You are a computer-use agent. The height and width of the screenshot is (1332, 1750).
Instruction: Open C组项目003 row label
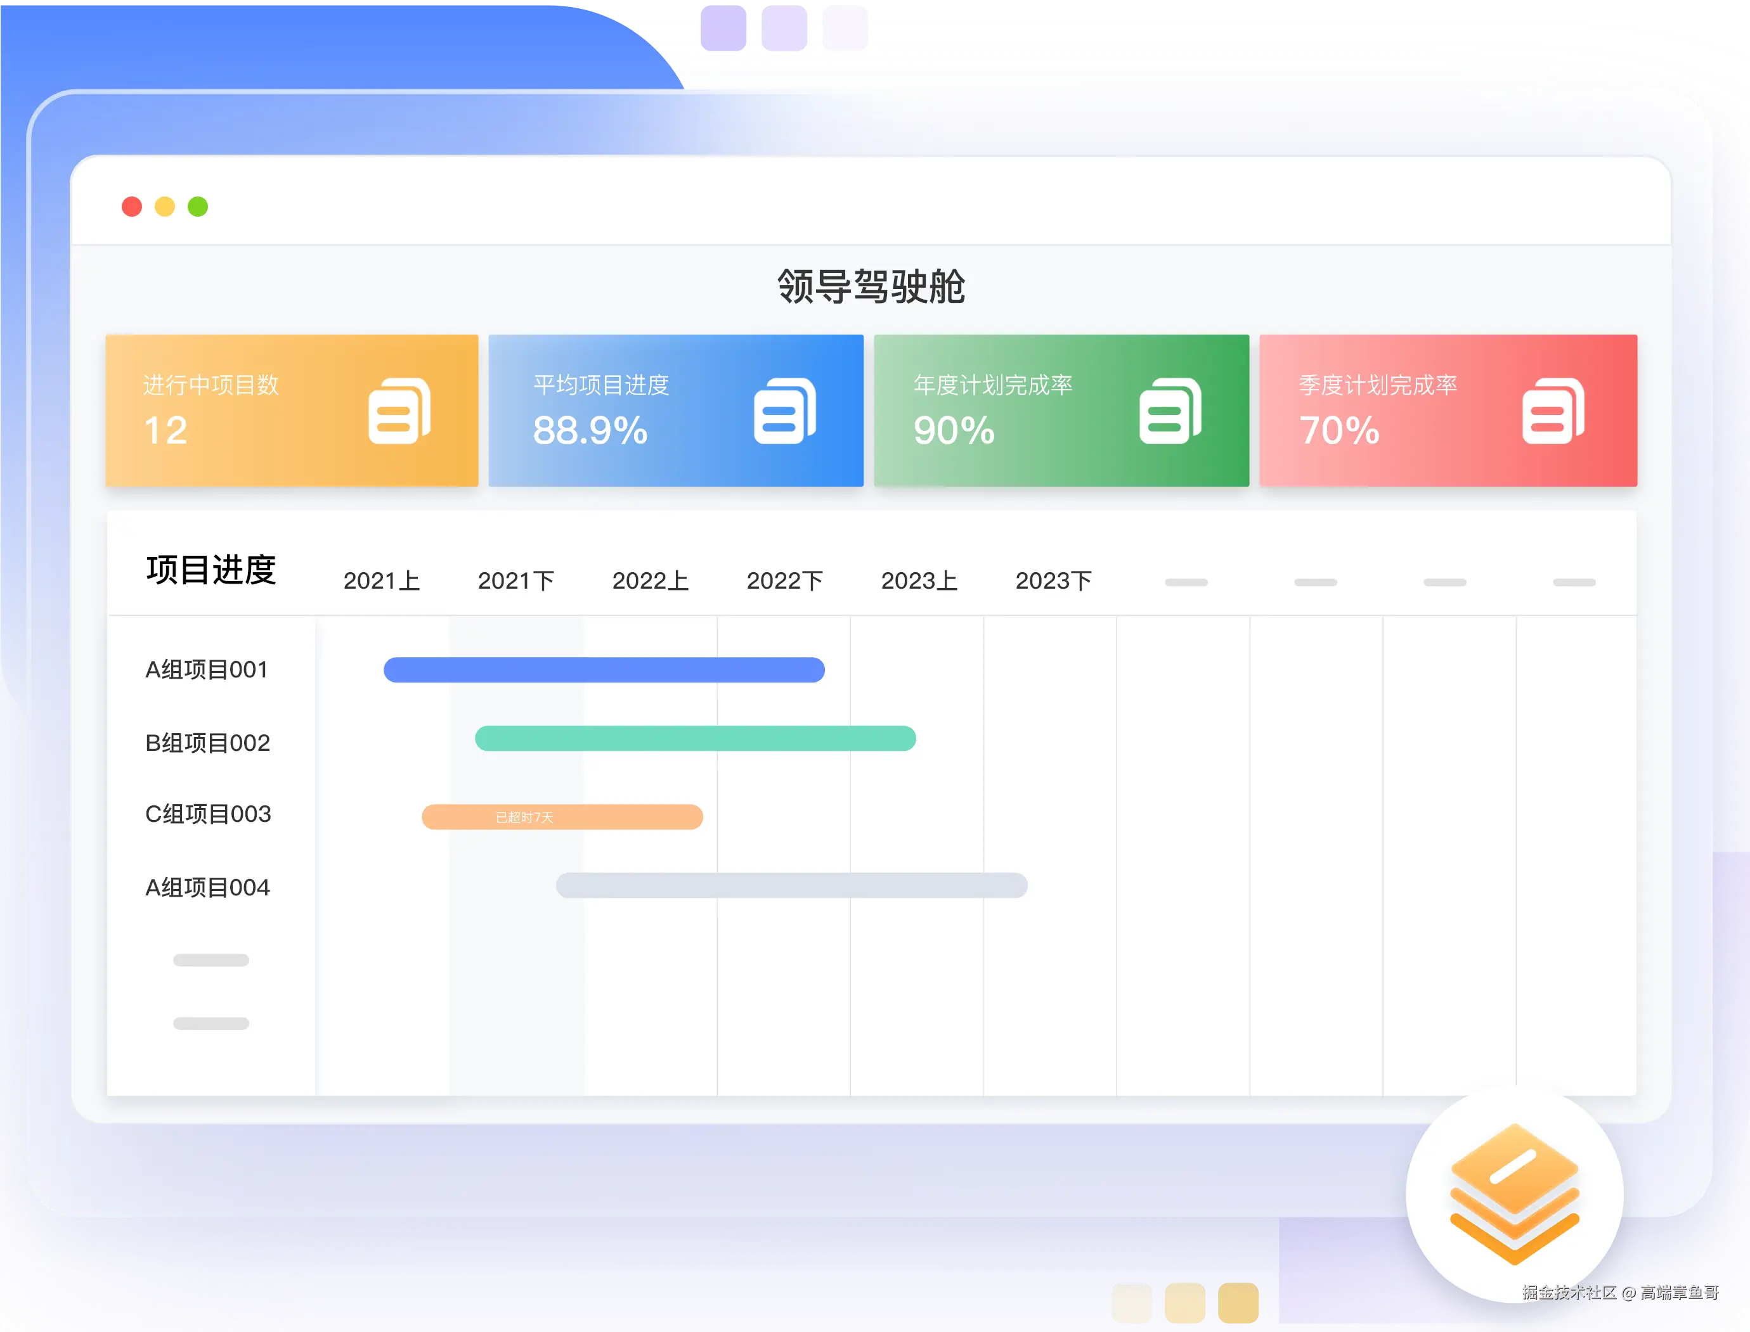click(x=208, y=814)
